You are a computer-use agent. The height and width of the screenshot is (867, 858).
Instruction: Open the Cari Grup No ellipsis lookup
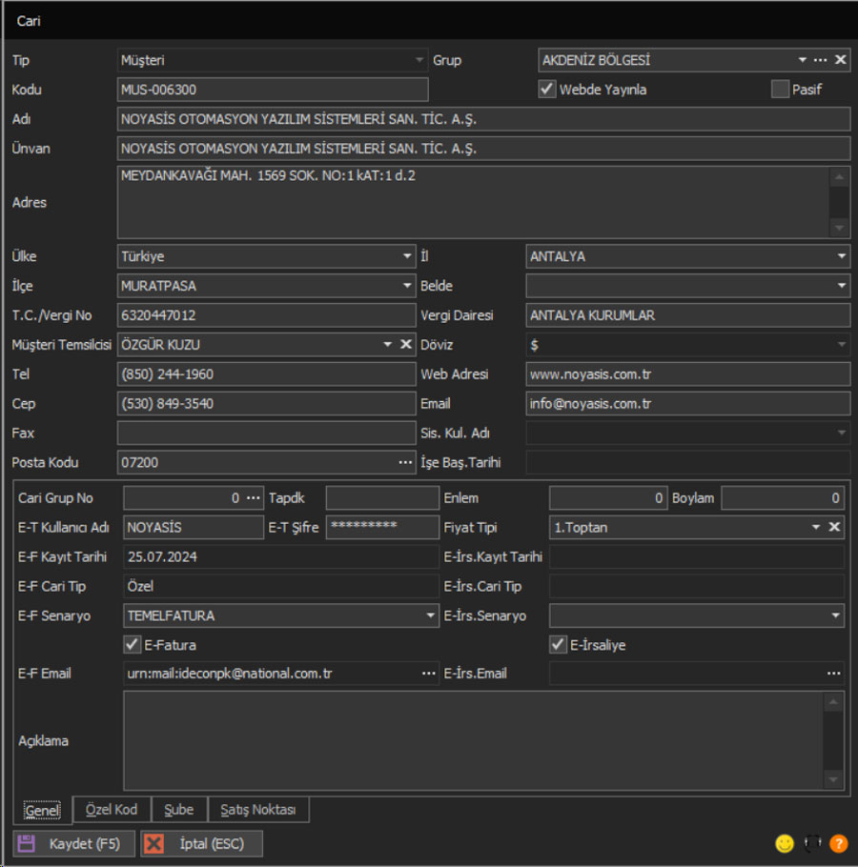point(254,498)
